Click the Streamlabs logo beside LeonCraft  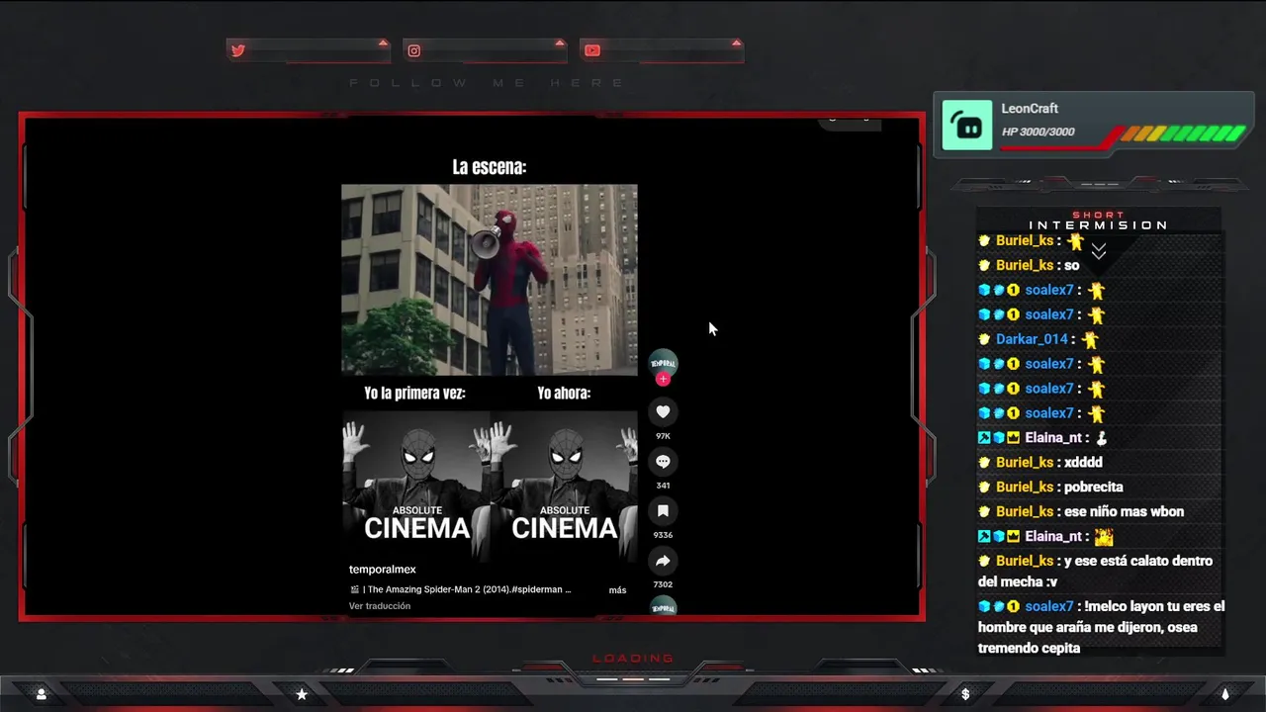[x=967, y=125]
